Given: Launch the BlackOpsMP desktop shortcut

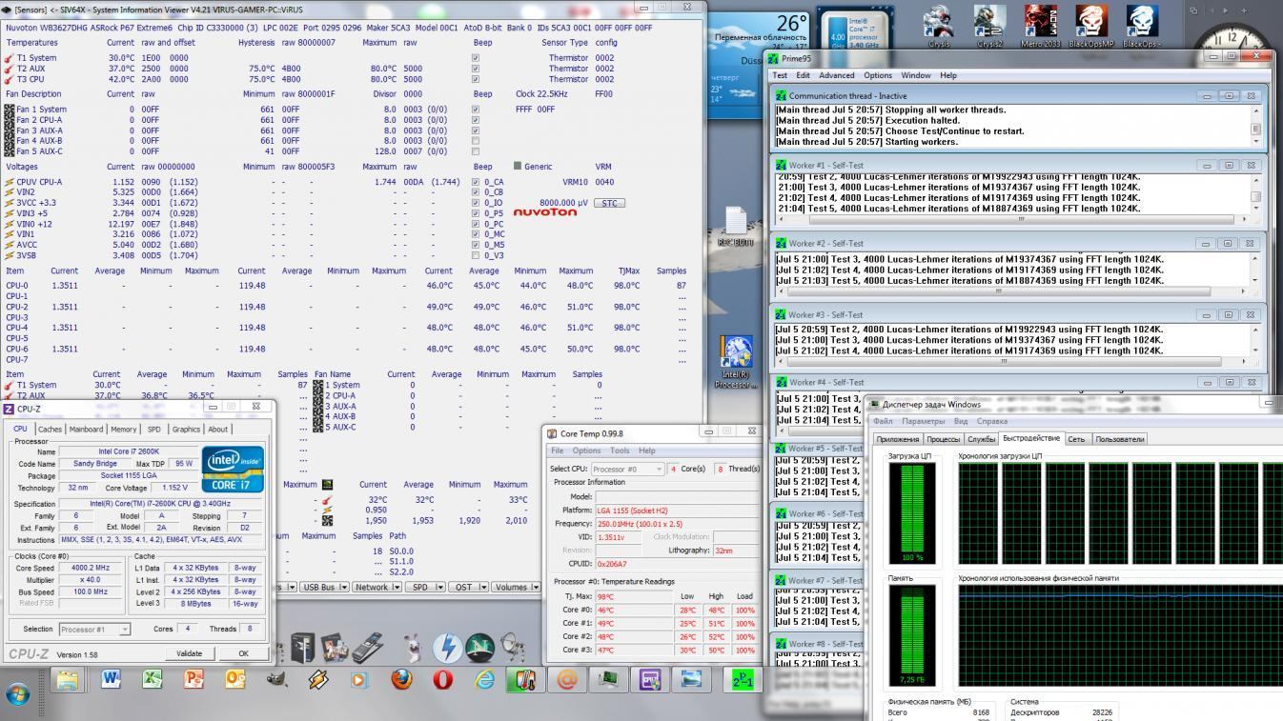Looking at the screenshot, I should 1091,26.
